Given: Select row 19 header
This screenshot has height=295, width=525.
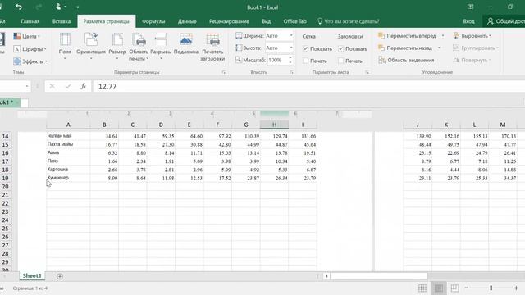Looking at the screenshot, I should [6, 179].
